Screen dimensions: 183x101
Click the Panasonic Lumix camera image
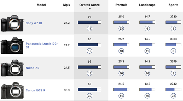[12, 46]
